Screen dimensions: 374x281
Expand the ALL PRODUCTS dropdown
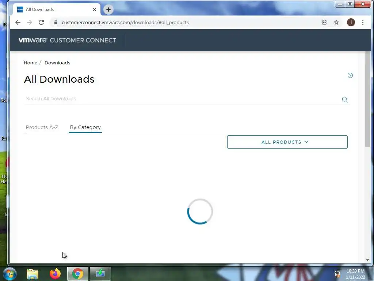click(287, 142)
